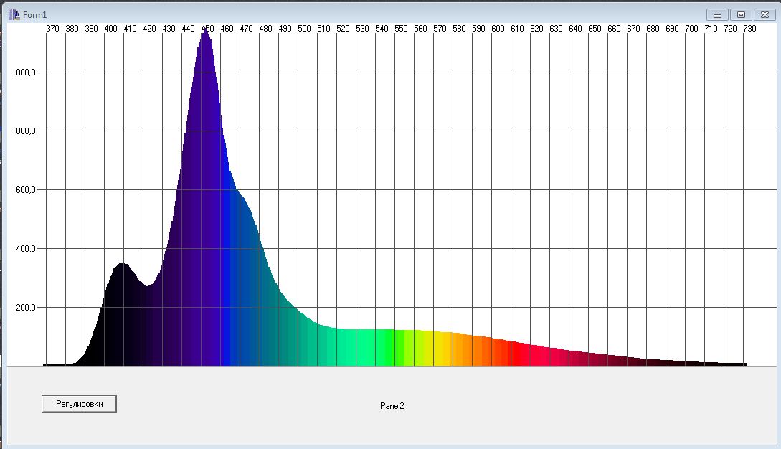Viewport: 781px width, 449px height.
Task: Pick the 540 wavelength tick label
Action: coord(382,29)
